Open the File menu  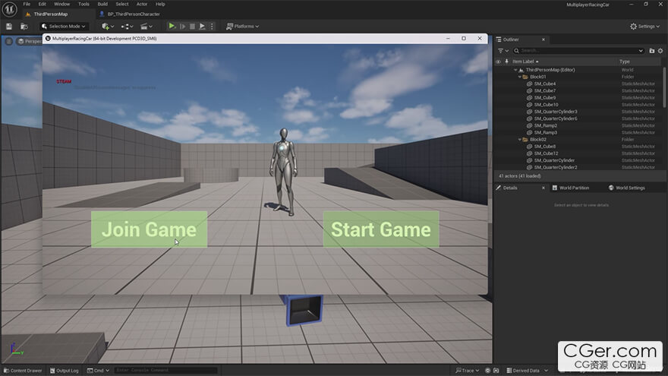click(27, 5)
